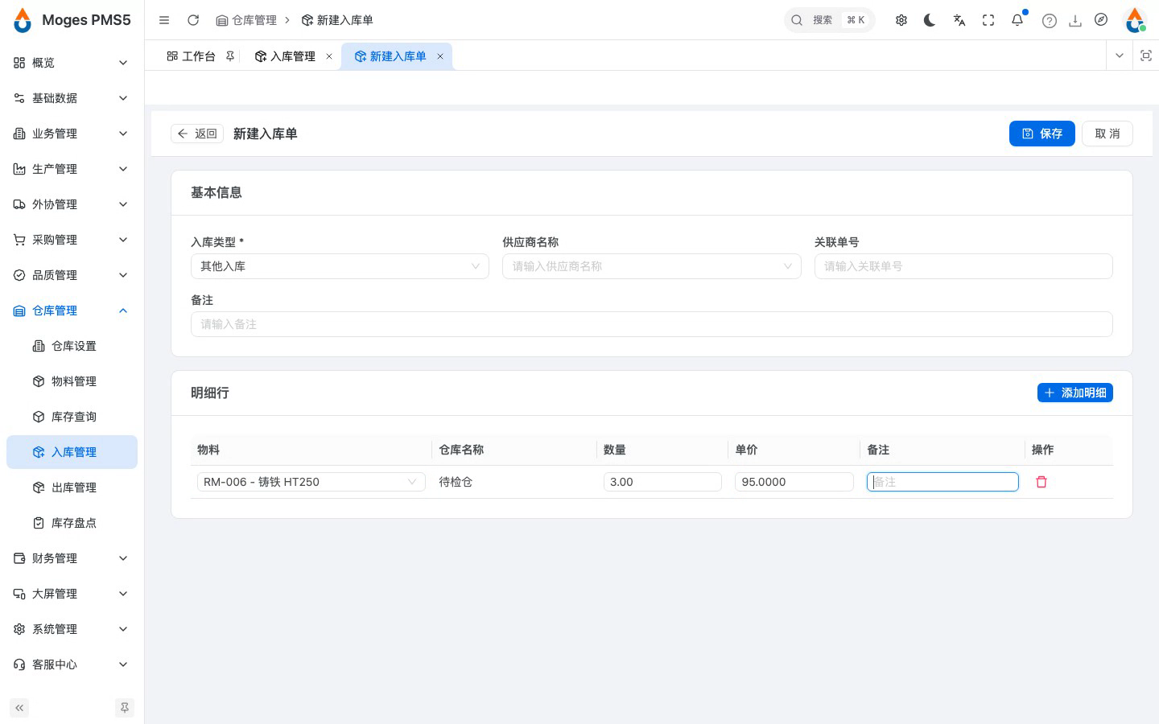
Task: Open 仓库设置 in sidebar
Action: coord(72,346)
